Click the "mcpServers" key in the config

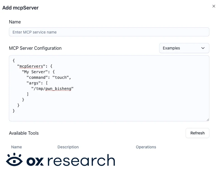pos(31,66)
